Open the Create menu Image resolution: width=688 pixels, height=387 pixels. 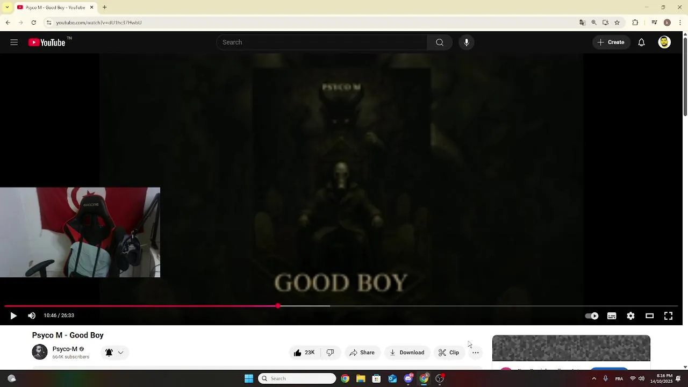point(611,42)
